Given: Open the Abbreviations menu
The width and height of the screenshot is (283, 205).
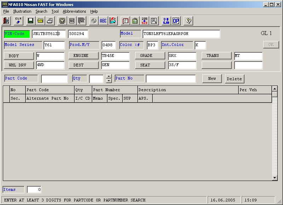Looking at the screenshot, I should tap(74, 11).
